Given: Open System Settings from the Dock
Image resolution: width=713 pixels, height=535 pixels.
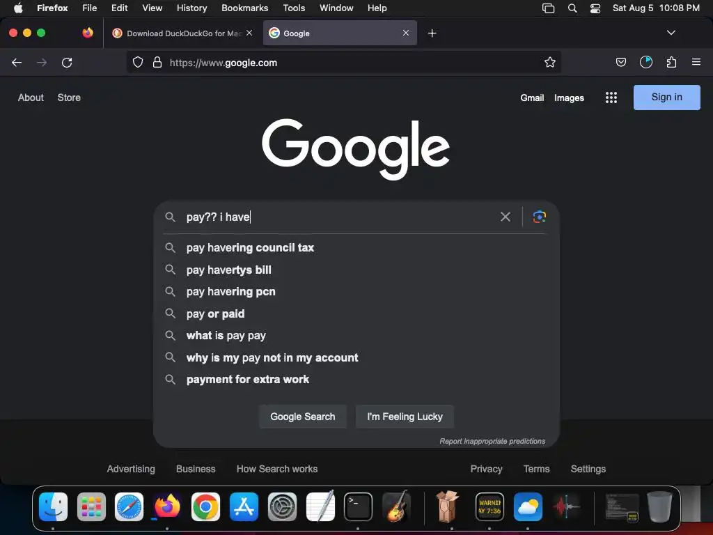Looking at the screenshot, I should pyautogui.click(x=282, y=506).
